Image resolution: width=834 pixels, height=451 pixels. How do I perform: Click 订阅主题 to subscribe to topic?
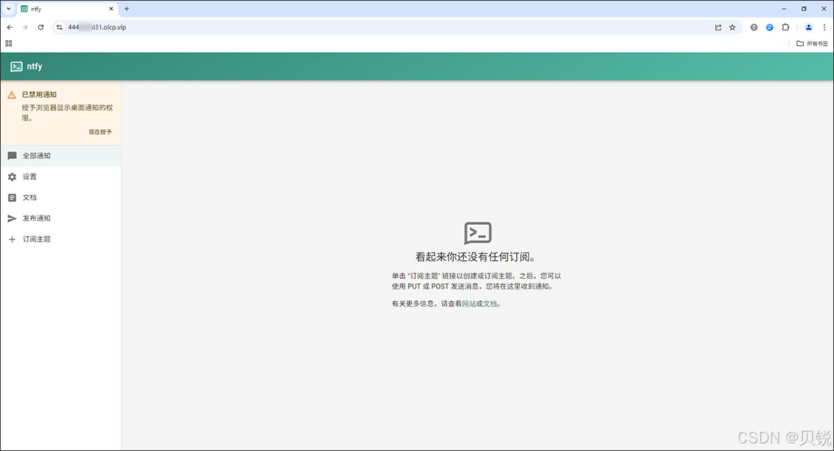click(60, 239)
